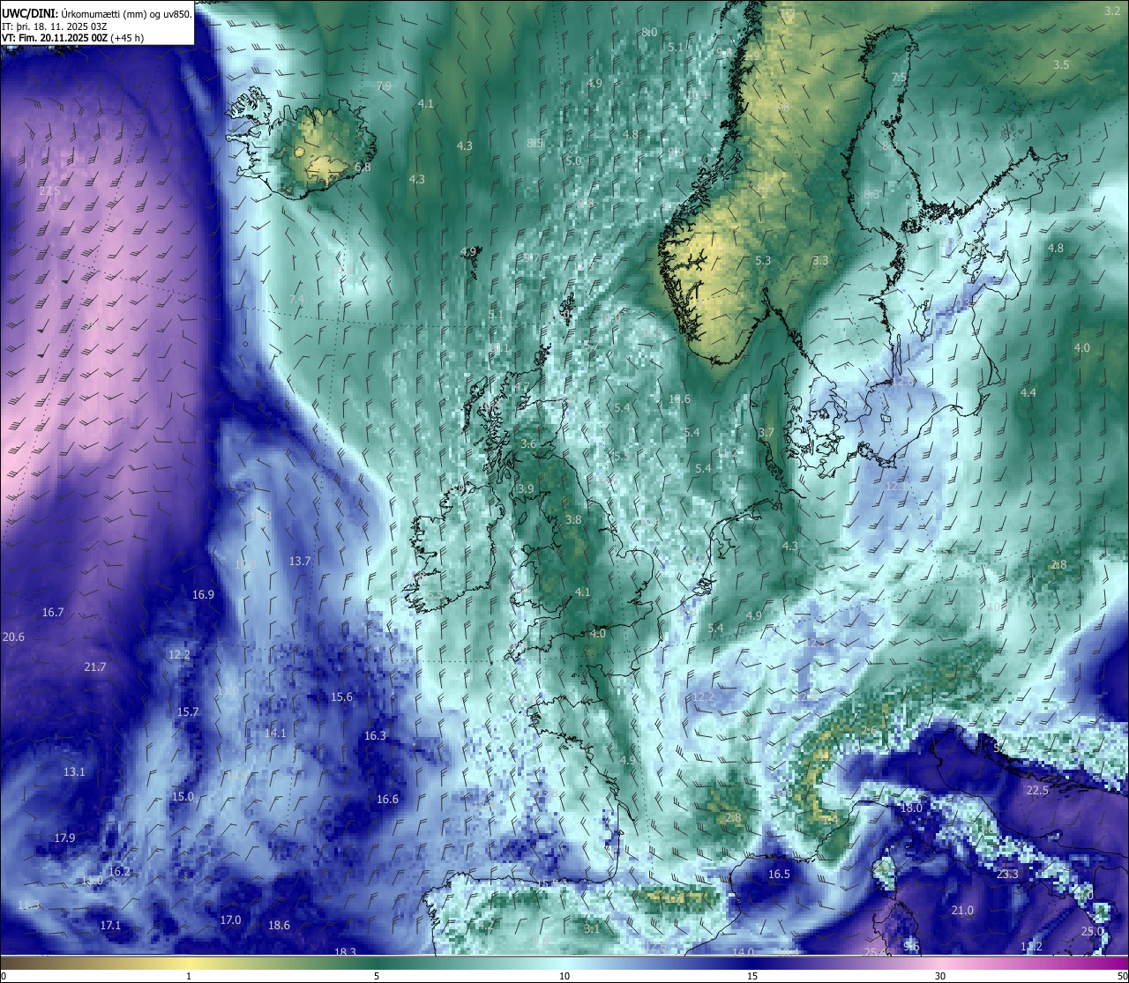Select the 30 tick on the color bar
Image resolution: width=1129 pixels, height=983 pixels.
tap(940, 976)
